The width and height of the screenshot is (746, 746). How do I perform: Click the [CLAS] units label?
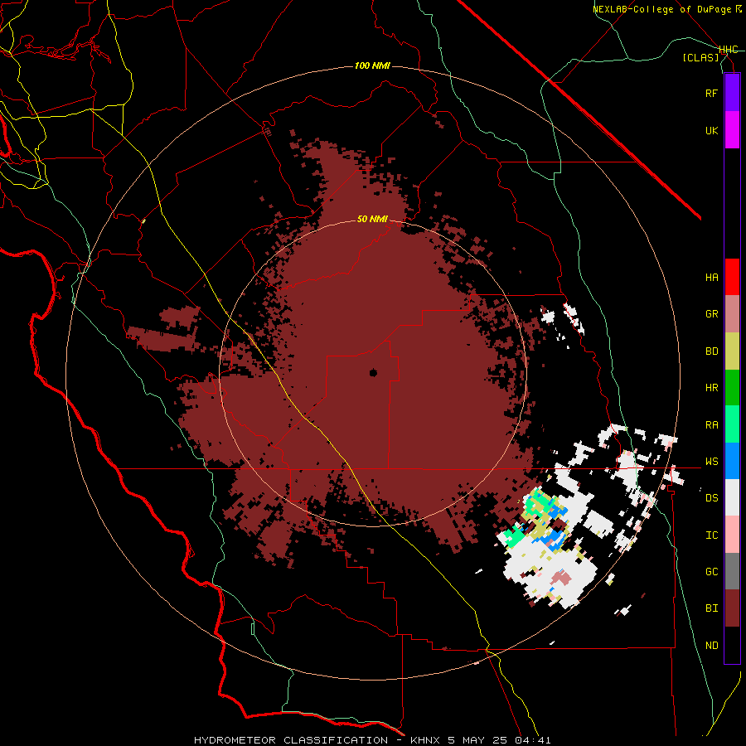tap(700, 57)
